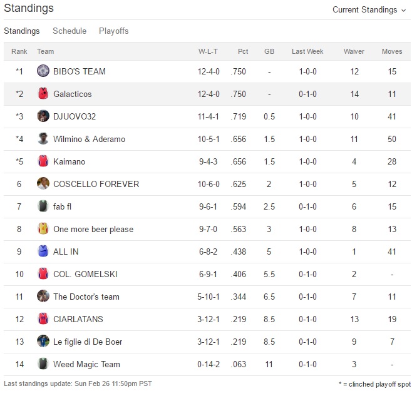Switch to the Schedule tab
Viewport: 412px width, 396px height.
[x=70, y=31]
